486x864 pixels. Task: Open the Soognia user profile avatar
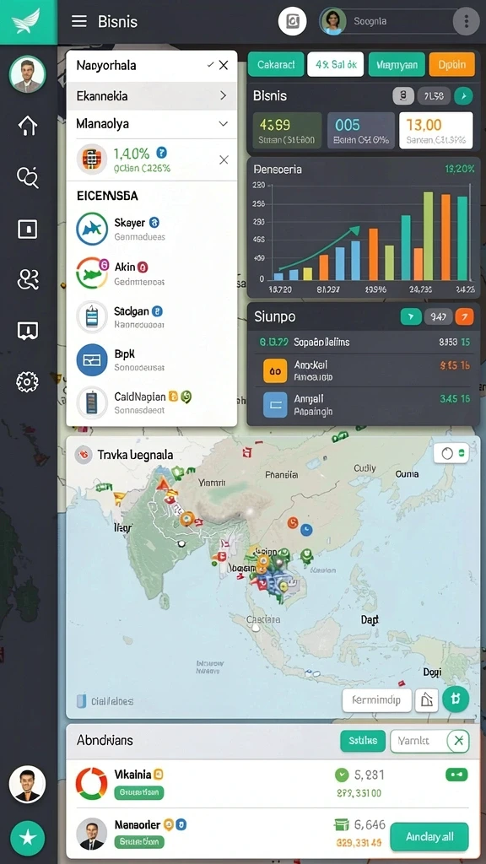coord(333,21)
